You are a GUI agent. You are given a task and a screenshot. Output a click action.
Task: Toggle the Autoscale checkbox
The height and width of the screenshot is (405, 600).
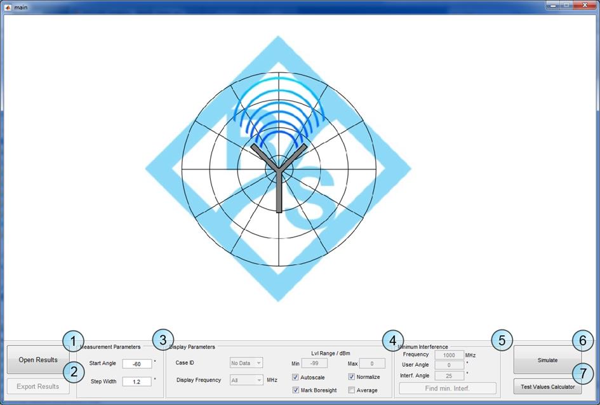(x=296, y=377)
